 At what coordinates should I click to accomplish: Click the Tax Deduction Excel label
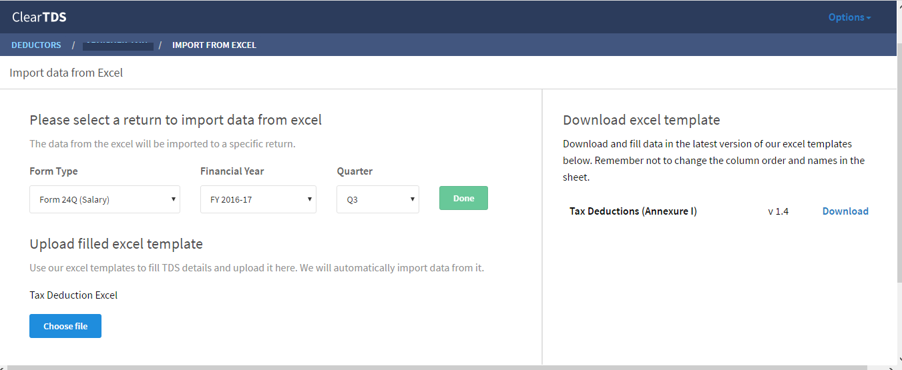[x=73, y=295]
